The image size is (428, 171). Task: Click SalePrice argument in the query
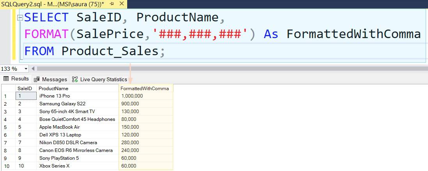point(110,34)
